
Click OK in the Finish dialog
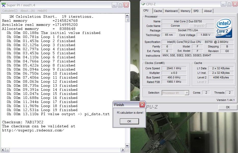[x=129, y=121]
